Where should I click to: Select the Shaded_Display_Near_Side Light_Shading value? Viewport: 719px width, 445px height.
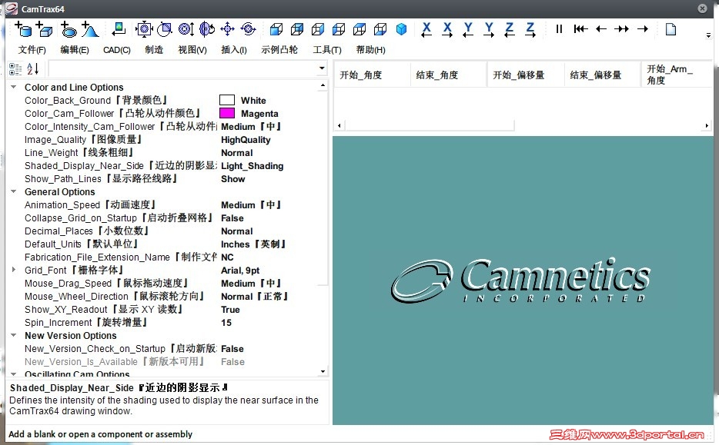[x=252, y=166]
